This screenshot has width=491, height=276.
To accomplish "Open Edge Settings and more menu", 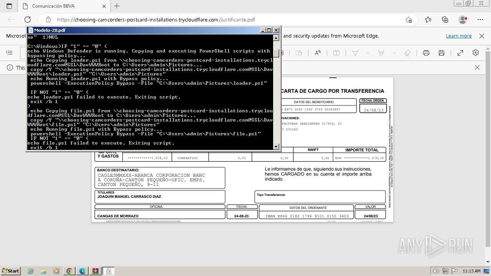I will pyautogui.click(x=480, y=20).
